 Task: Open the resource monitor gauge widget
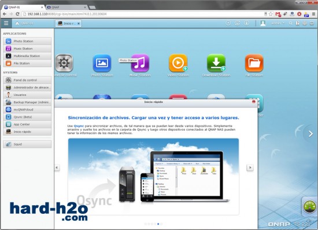tap(310, 206)
